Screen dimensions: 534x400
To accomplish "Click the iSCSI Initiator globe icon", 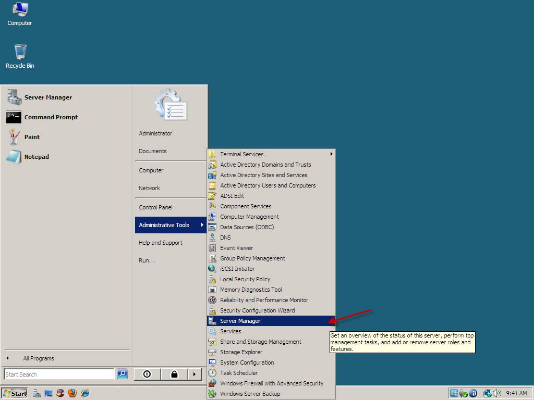I will 212,269.
